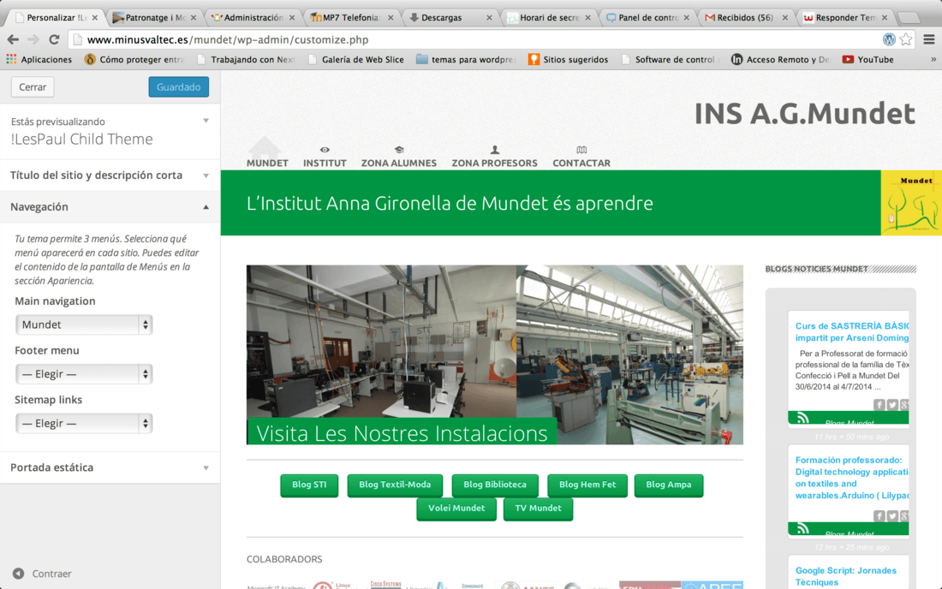
Task: Click the yellow Mundet logo image
Action: point(911,203)
